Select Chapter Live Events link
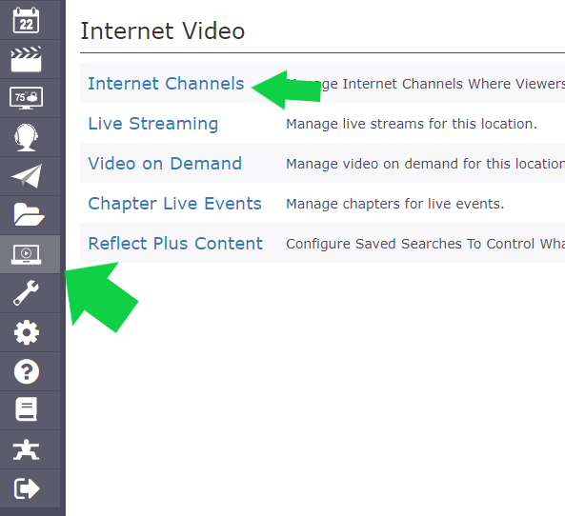The width and height of the screenshot is (565, 516). (x=174, y=204)
